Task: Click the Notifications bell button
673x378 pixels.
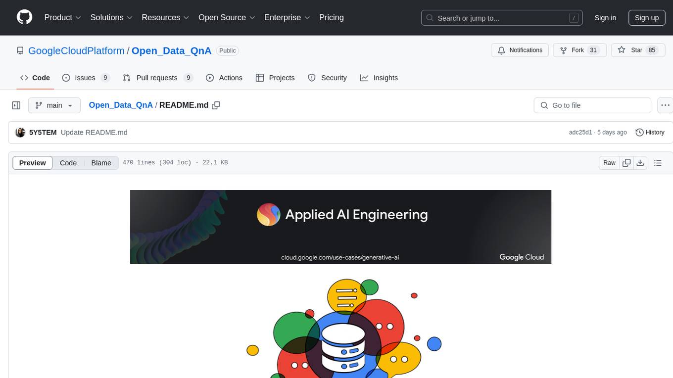Action: (x=520, y=50)
